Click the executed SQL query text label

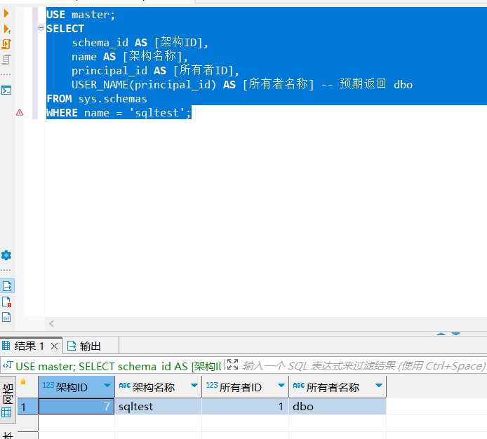[x=119, y=366]
